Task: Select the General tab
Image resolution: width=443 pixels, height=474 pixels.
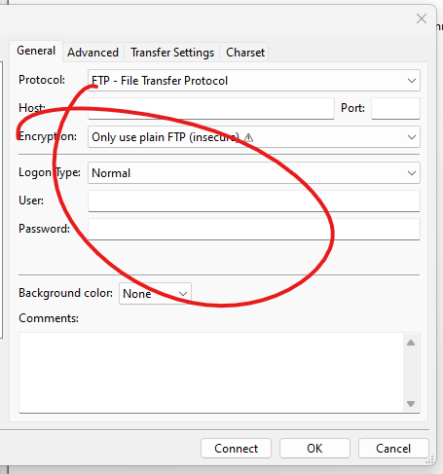Action: 36,51
